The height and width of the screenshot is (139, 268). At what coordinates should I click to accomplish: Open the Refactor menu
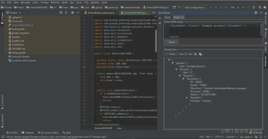coord(55,2)
